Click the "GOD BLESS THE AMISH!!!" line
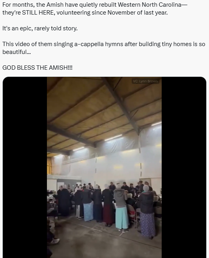Screen dimensions: 209x258 click(37, 68)
